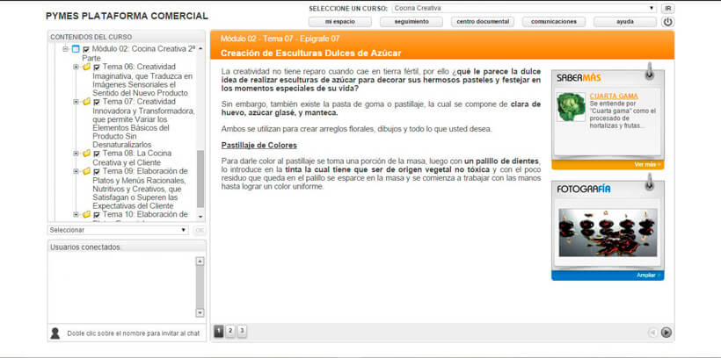Open the ayuda menu

[625, 22]
